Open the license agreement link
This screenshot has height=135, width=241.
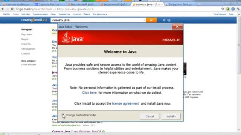point(125,103)
